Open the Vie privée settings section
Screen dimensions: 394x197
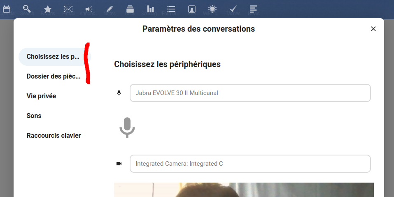point(54,96)
